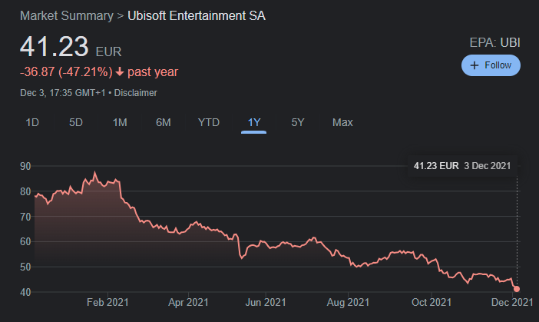Screen dimensions: 539x322
Task: Select the 6M time range tab
Action: (164, 122)
